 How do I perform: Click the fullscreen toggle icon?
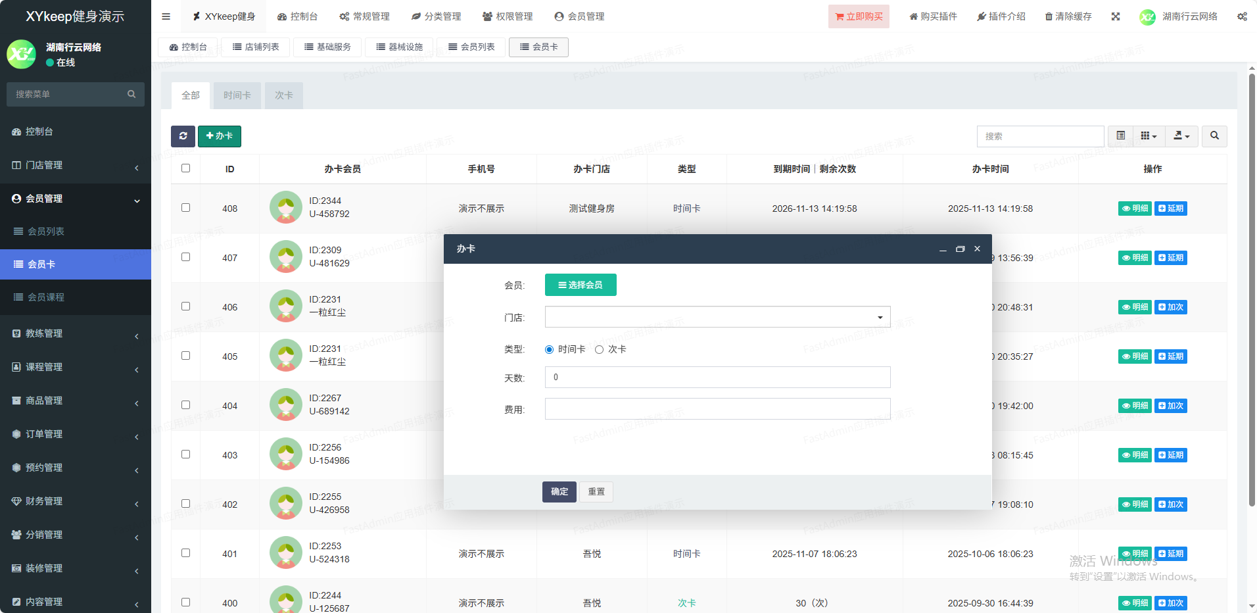pyautogui.click(x=1116, y=16)
